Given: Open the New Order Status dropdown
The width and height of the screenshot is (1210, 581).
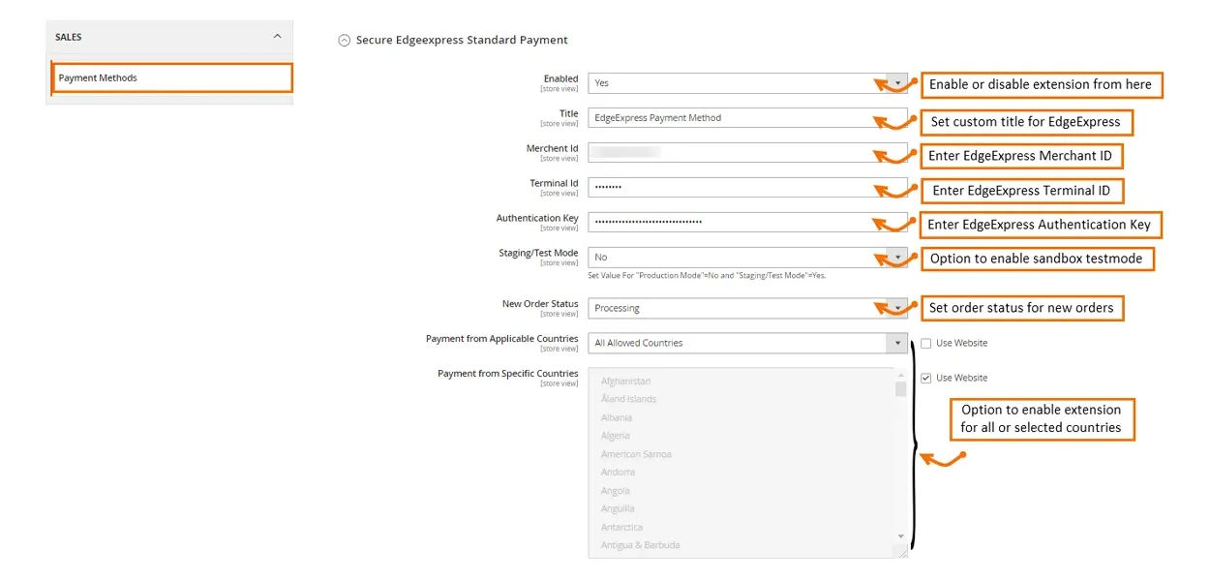Looking at the screenshot, I should click(747, 308).
